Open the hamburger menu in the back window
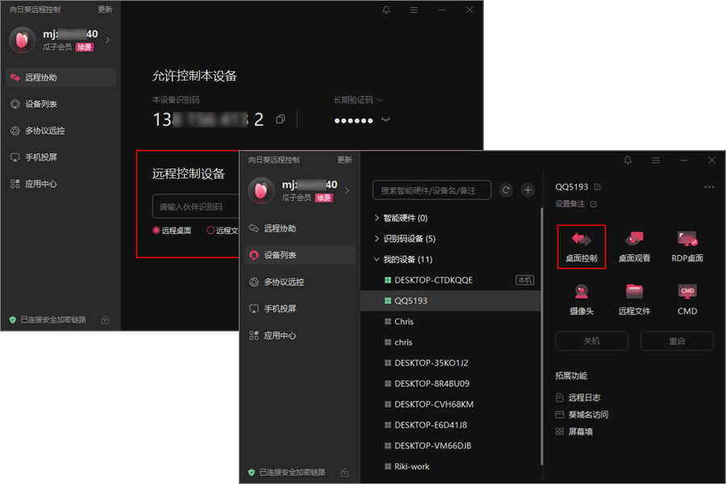Viewport: 726px width, 484px height. [414, 10]
